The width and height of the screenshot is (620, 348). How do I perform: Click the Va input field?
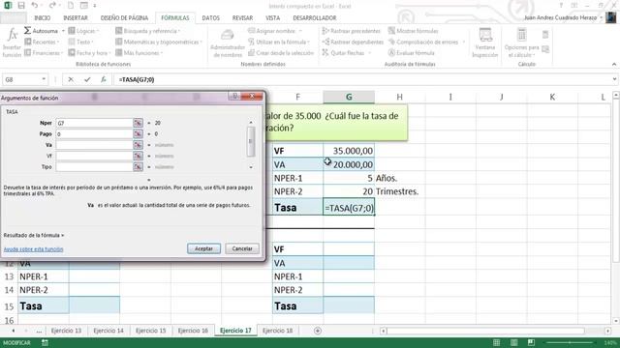tap(94, 145)
